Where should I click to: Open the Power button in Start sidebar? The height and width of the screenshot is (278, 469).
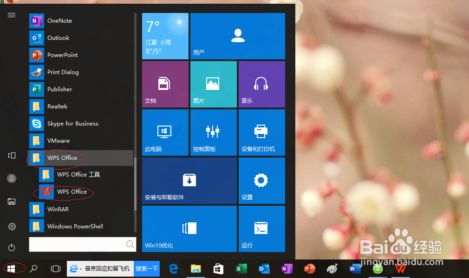[12, 247]
